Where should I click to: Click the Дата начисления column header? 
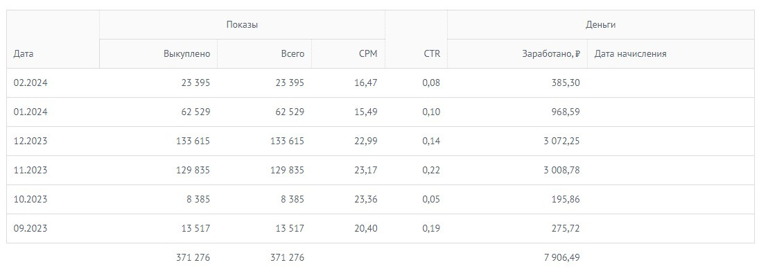630,54
